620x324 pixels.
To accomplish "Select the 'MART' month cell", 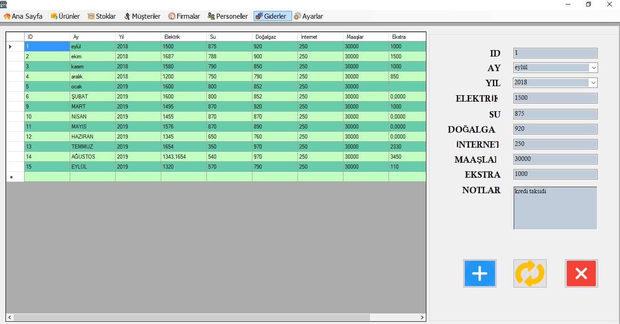I will [x=92, y=107].
